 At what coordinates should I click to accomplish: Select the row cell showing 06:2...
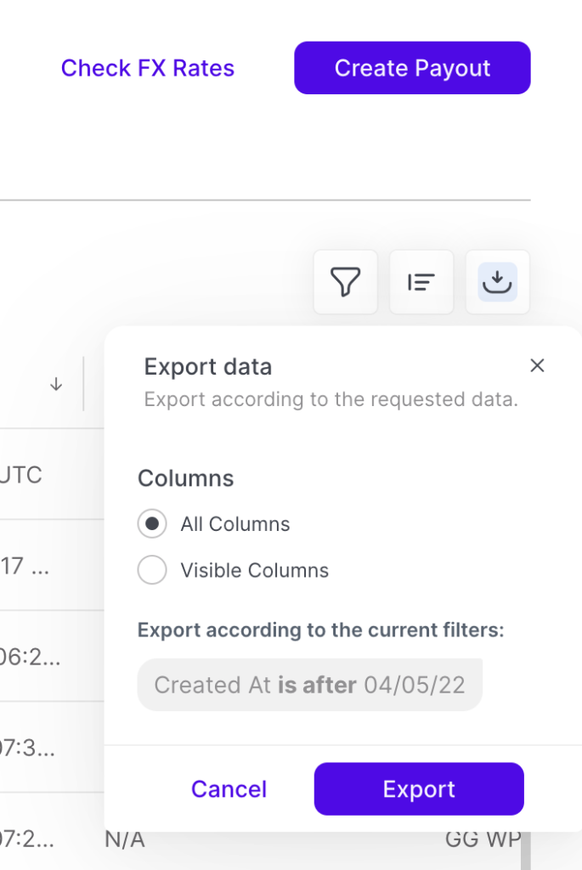click(x=27, y=658)
